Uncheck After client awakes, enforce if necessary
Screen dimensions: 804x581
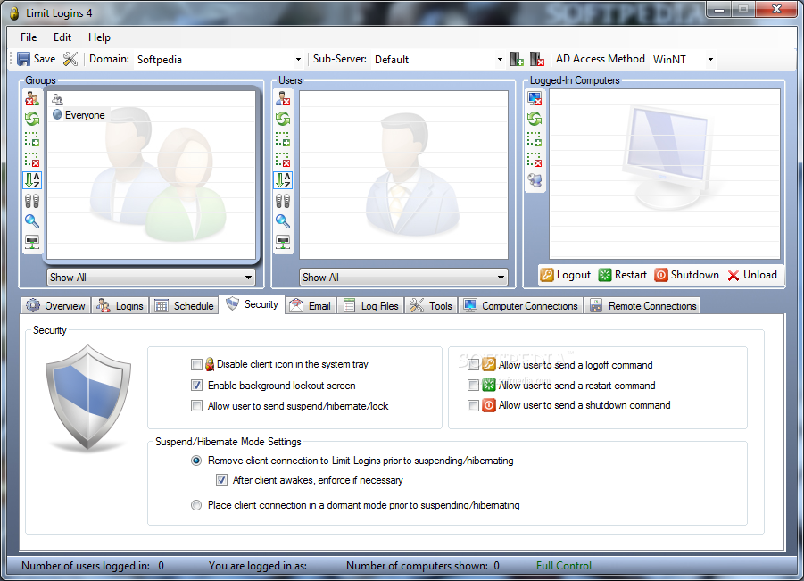tap(221, 480)
